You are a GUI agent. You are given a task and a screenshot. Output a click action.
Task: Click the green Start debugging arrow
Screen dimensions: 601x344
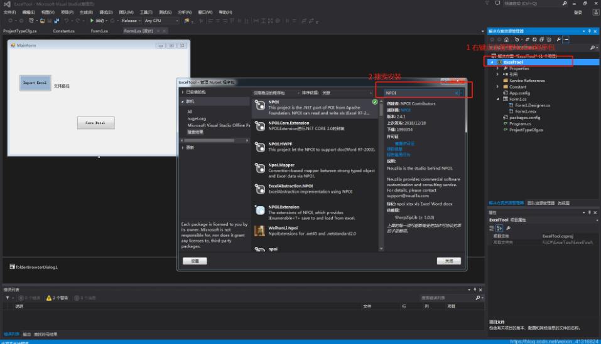coord(92,21)
